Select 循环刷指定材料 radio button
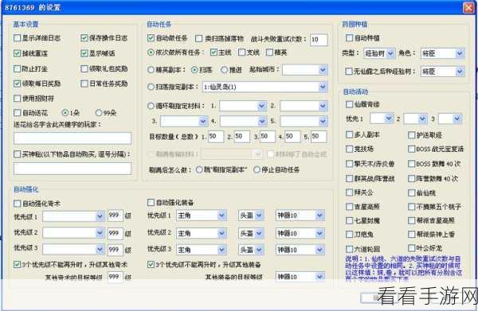This screenshot has width=478, height=311. pos(151,106)
